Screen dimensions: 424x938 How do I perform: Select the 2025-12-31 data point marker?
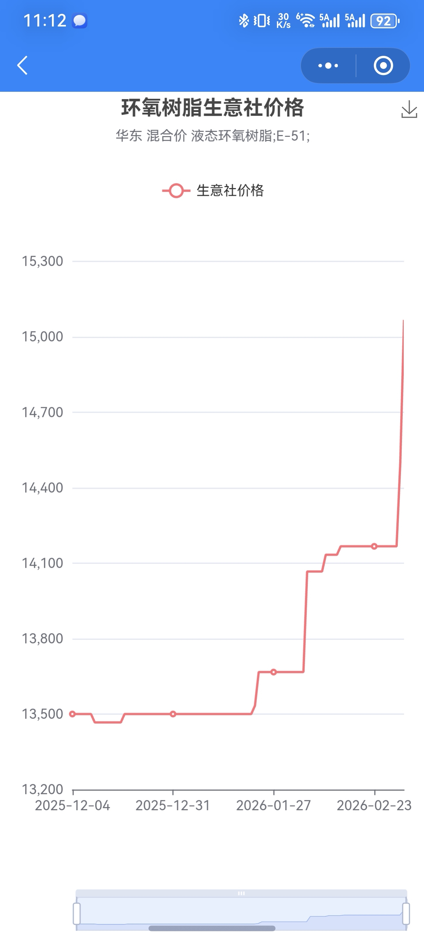(173, 714)
